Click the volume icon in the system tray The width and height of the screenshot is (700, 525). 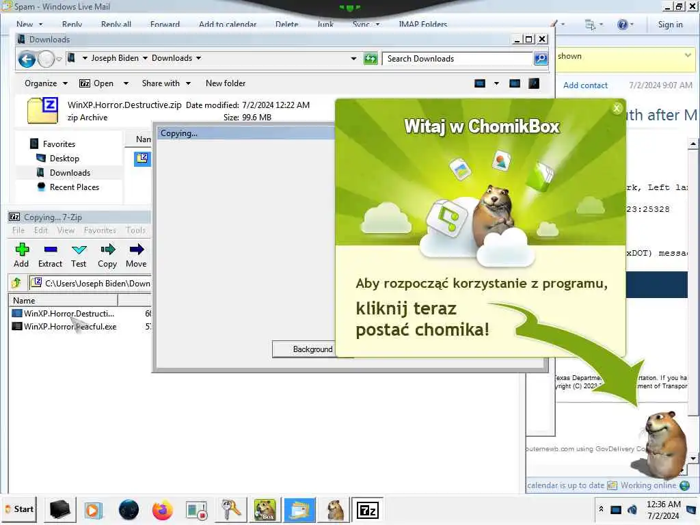[x=632, y=510]
